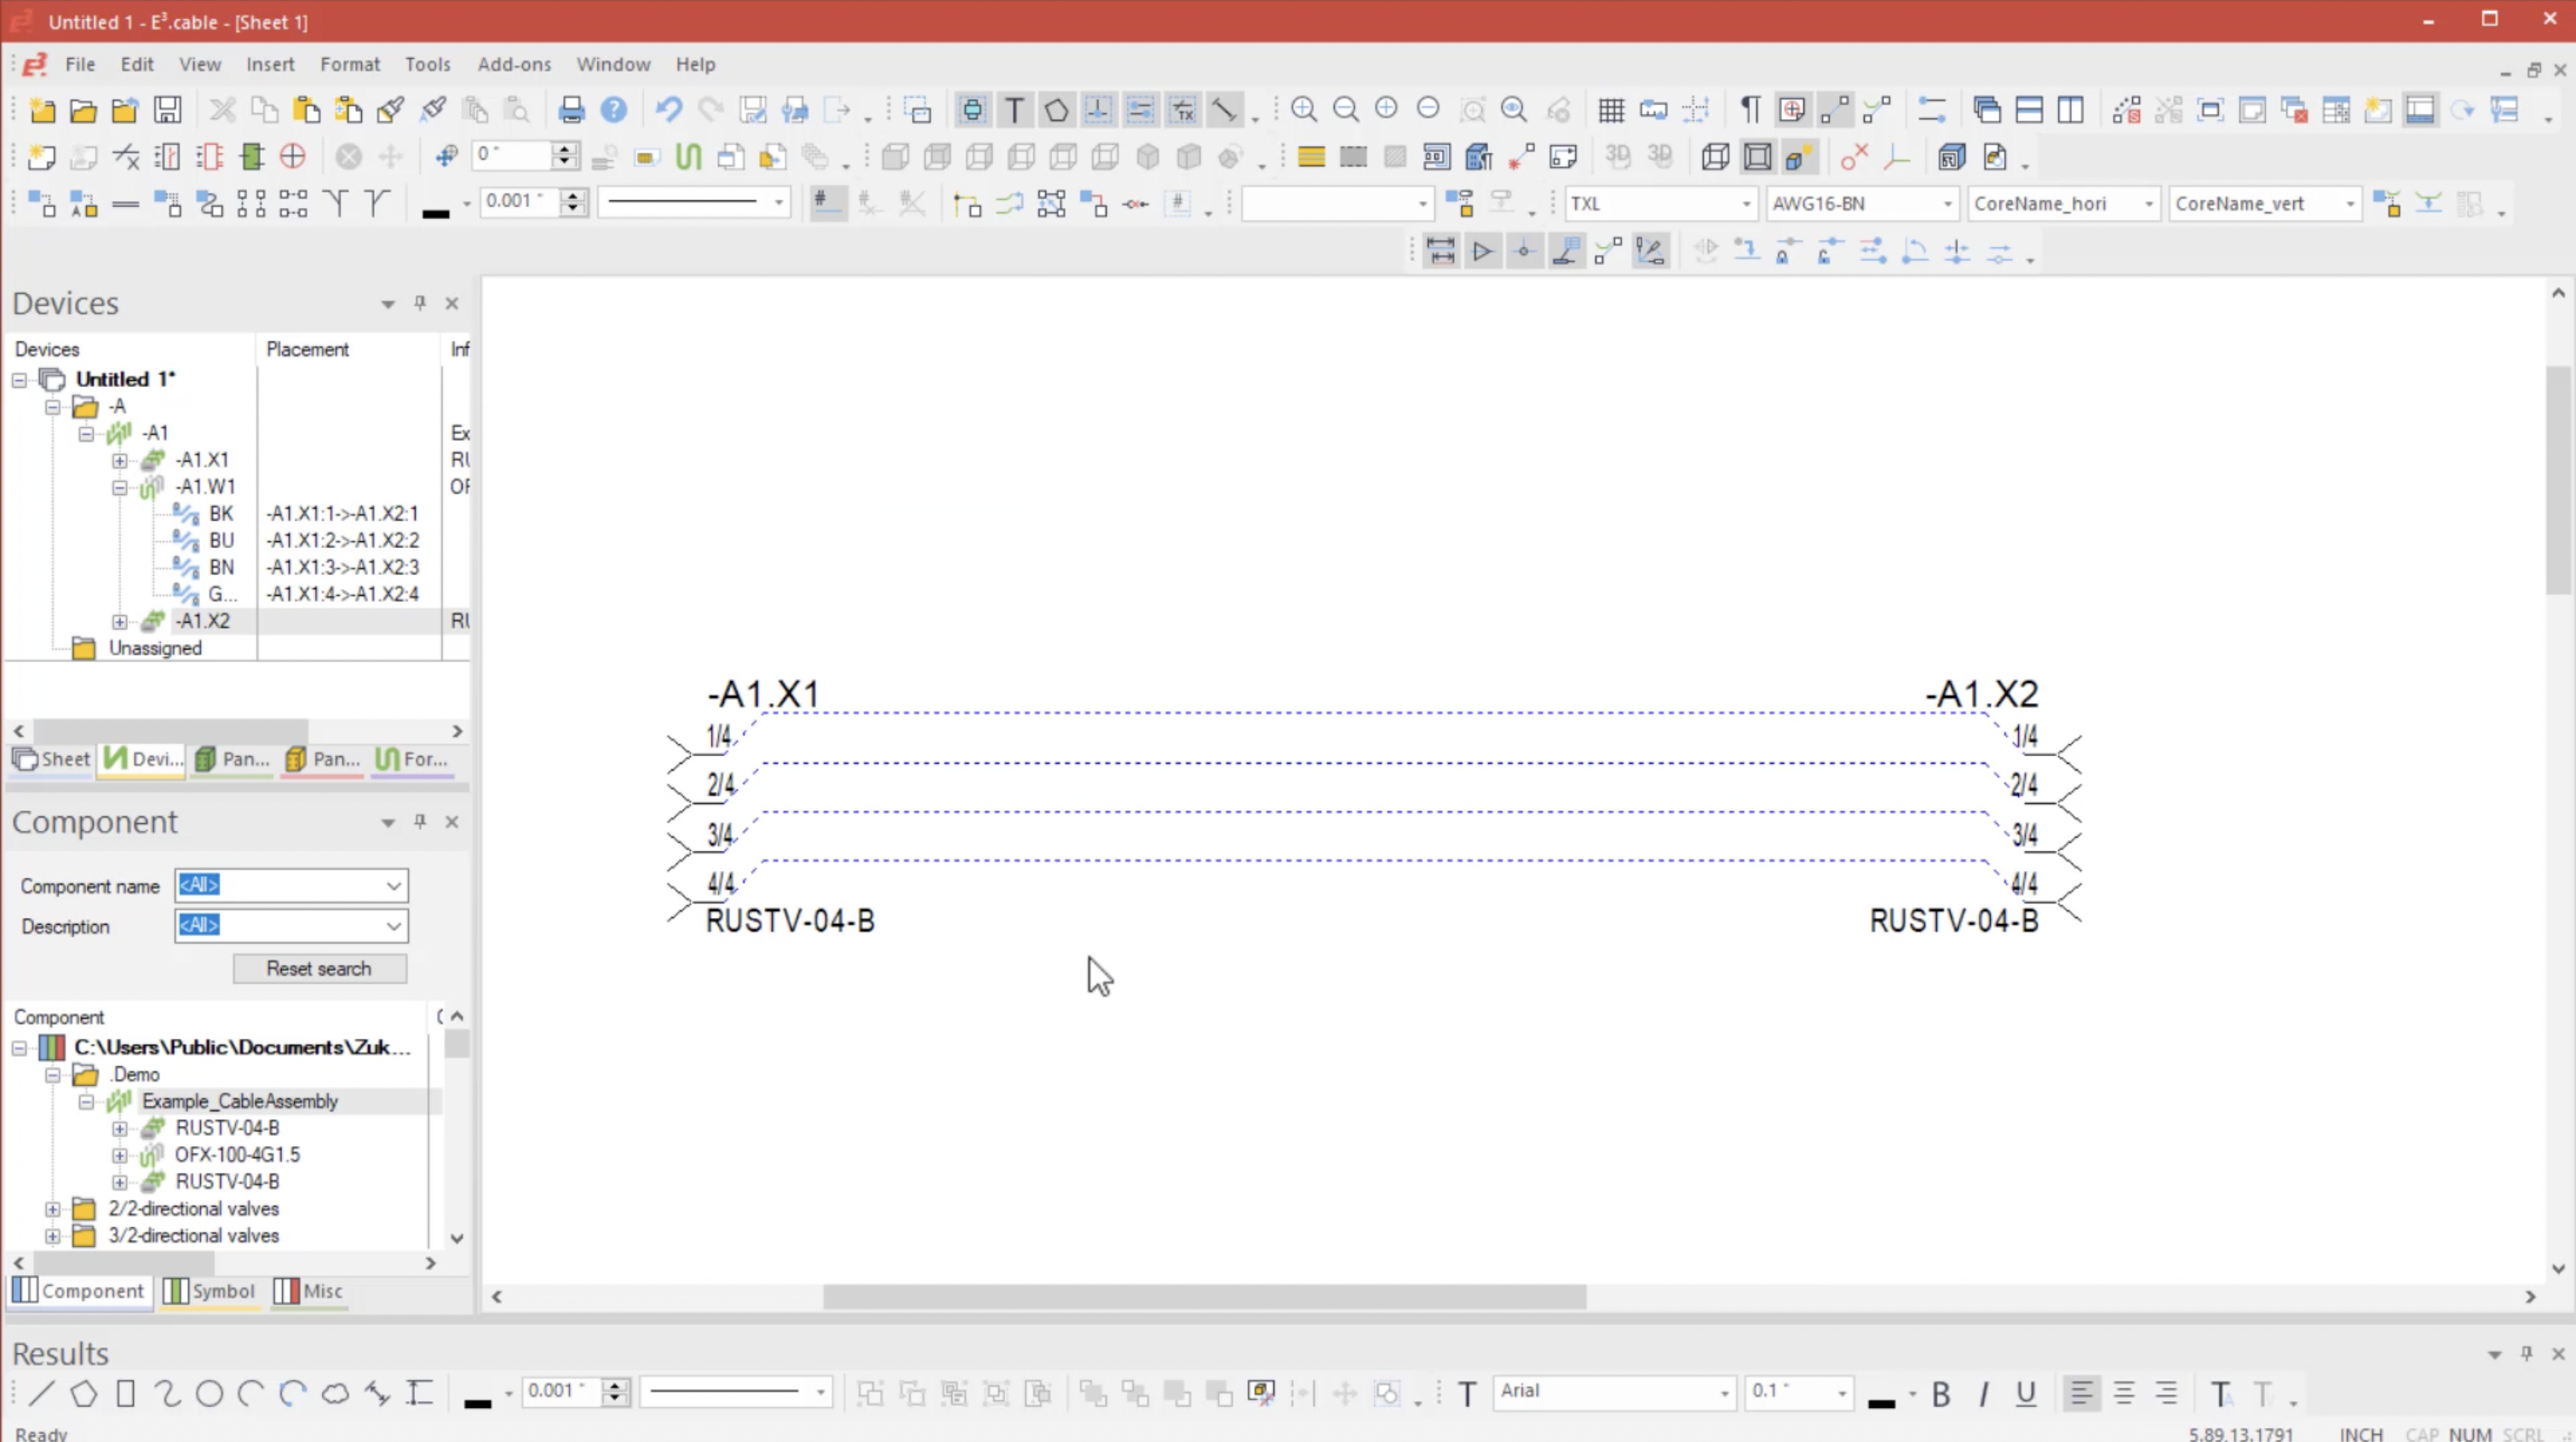The height and width of the screenshot is (1442, 2576).
Task: Open the Insert menu
Action: coord(270,64)
